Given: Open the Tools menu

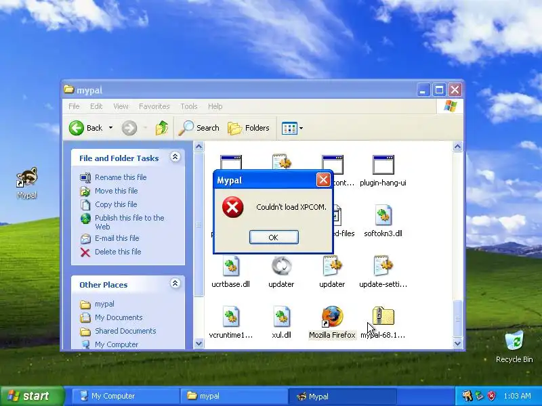Looking at the screenshot, I should [189, 106].
